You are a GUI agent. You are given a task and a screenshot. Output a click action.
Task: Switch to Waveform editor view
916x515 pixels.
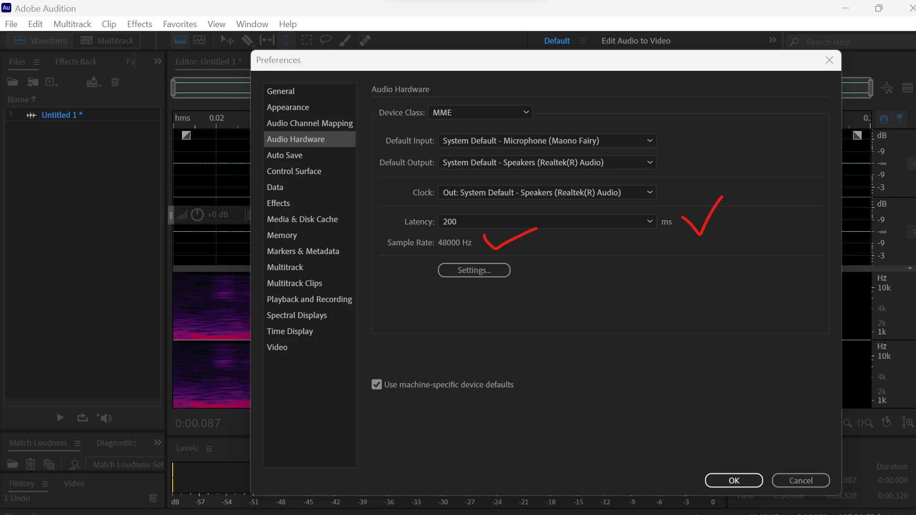pos(40,40)
